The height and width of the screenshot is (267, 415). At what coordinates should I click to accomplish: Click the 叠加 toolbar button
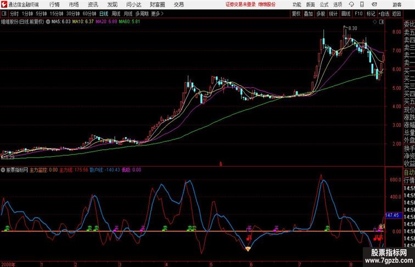[309, 14]
